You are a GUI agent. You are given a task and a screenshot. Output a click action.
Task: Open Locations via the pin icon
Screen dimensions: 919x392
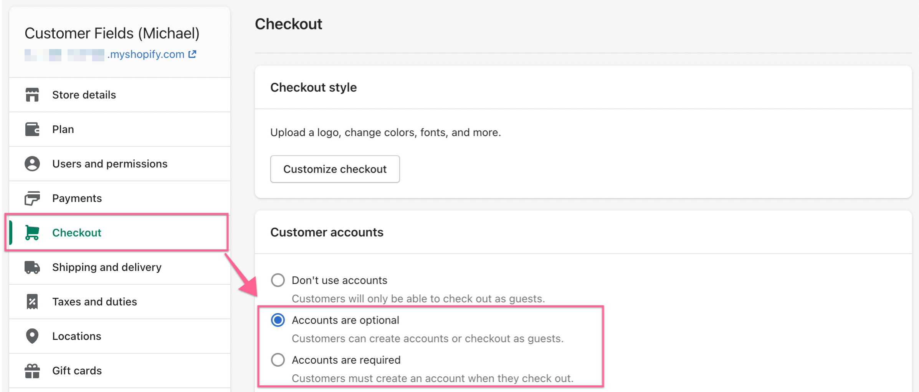pyautogui.click(x=32, y=336)
